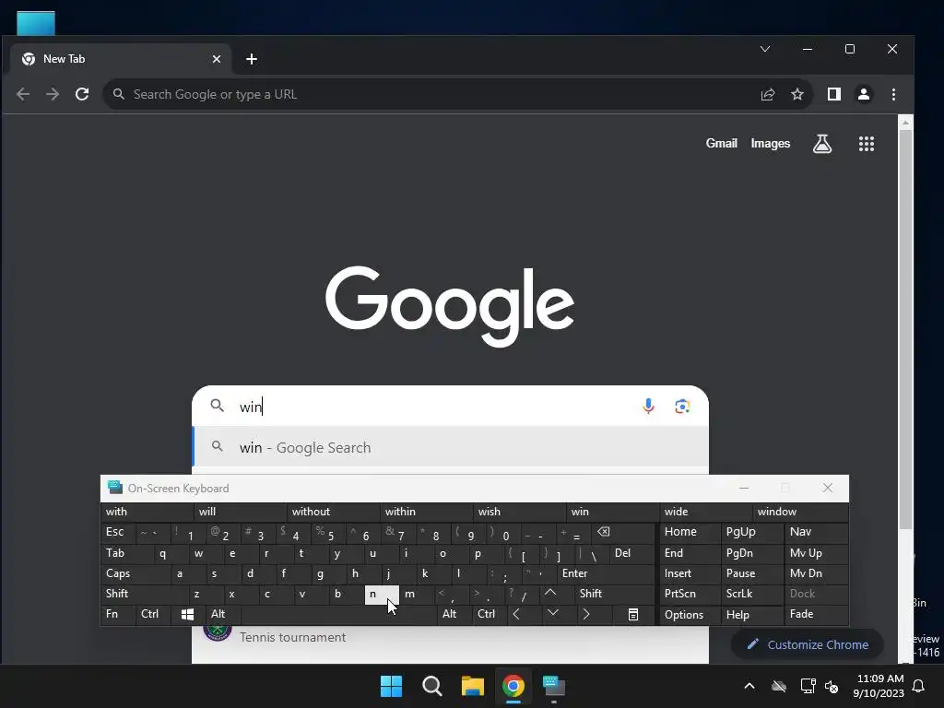
Task: Toggle the Nav key on On-Screen Keyboard
Action: point(817,532)
